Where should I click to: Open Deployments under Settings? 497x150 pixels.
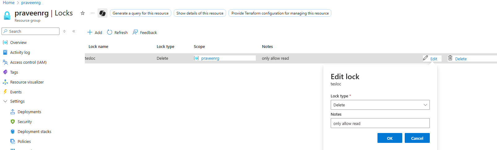29,112
